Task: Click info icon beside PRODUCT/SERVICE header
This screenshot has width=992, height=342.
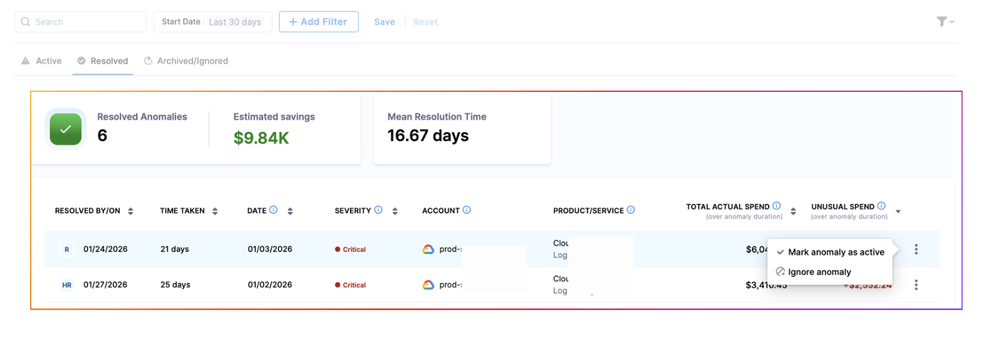Action: click(631, 210)
